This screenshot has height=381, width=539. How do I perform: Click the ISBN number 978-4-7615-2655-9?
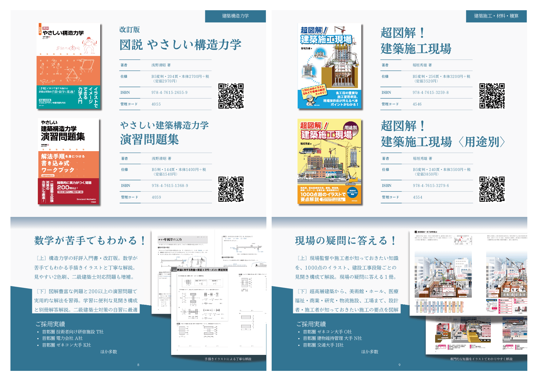(x=169, y=92)
